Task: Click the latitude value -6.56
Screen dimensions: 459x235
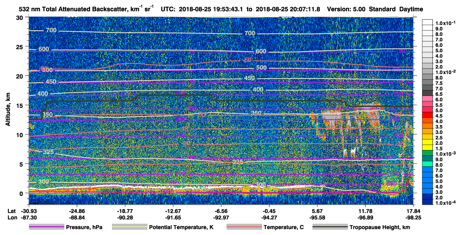Action: [221, 211]
